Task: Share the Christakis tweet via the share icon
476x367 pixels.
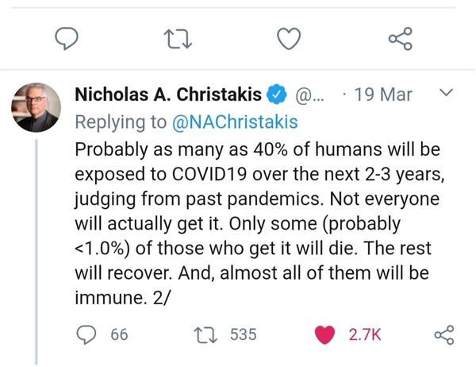Action: (x=444, y=335)
